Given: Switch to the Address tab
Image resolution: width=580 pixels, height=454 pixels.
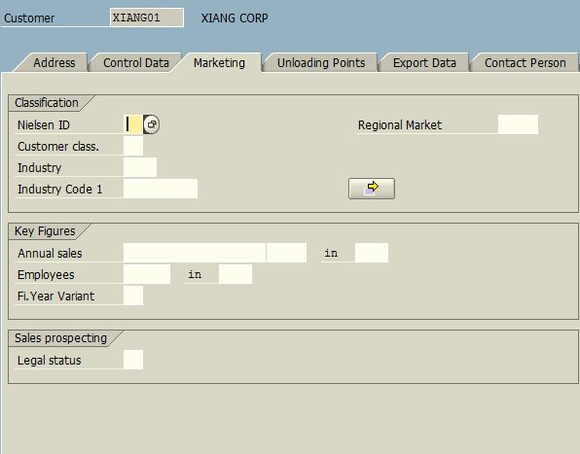Looking at the screenshot, I should coord(54,63).
